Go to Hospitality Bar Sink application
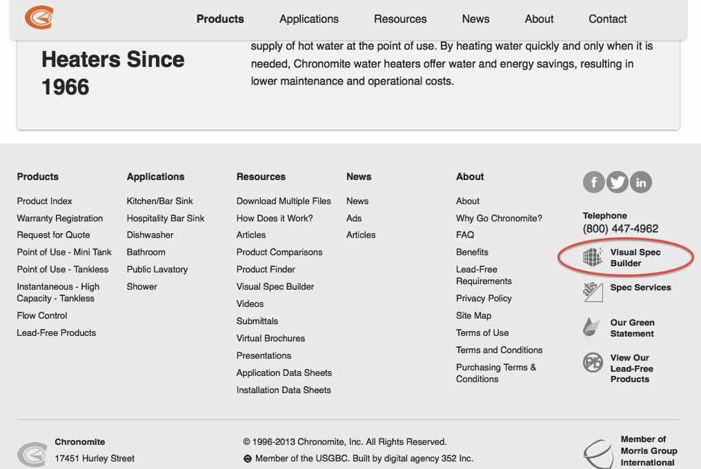The height and width of the screenshot is (469, 701). (x=166, y=218)
